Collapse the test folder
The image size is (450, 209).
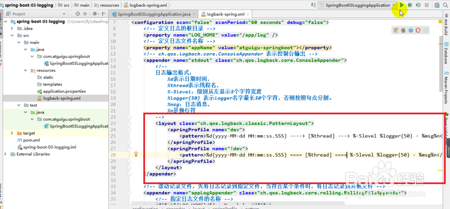click(x=18, y=105)
